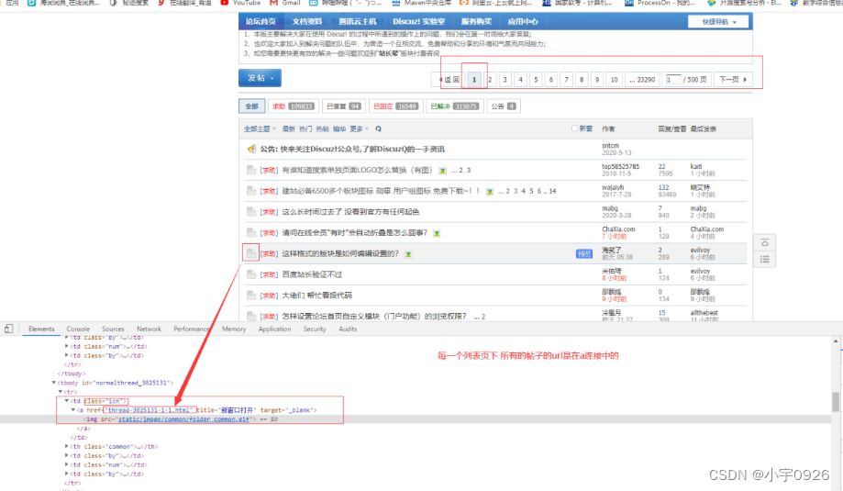Image resolution: width=843 pixels, height=491 pixels.
Task: Click the page number input field
Action: pos(673,80)
